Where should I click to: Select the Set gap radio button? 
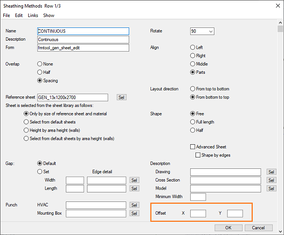[40, 172]
